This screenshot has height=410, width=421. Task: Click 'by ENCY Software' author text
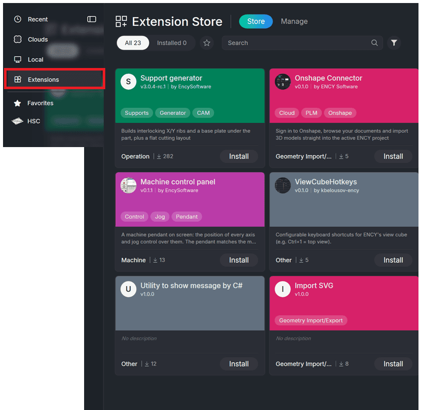click(335, 87)
